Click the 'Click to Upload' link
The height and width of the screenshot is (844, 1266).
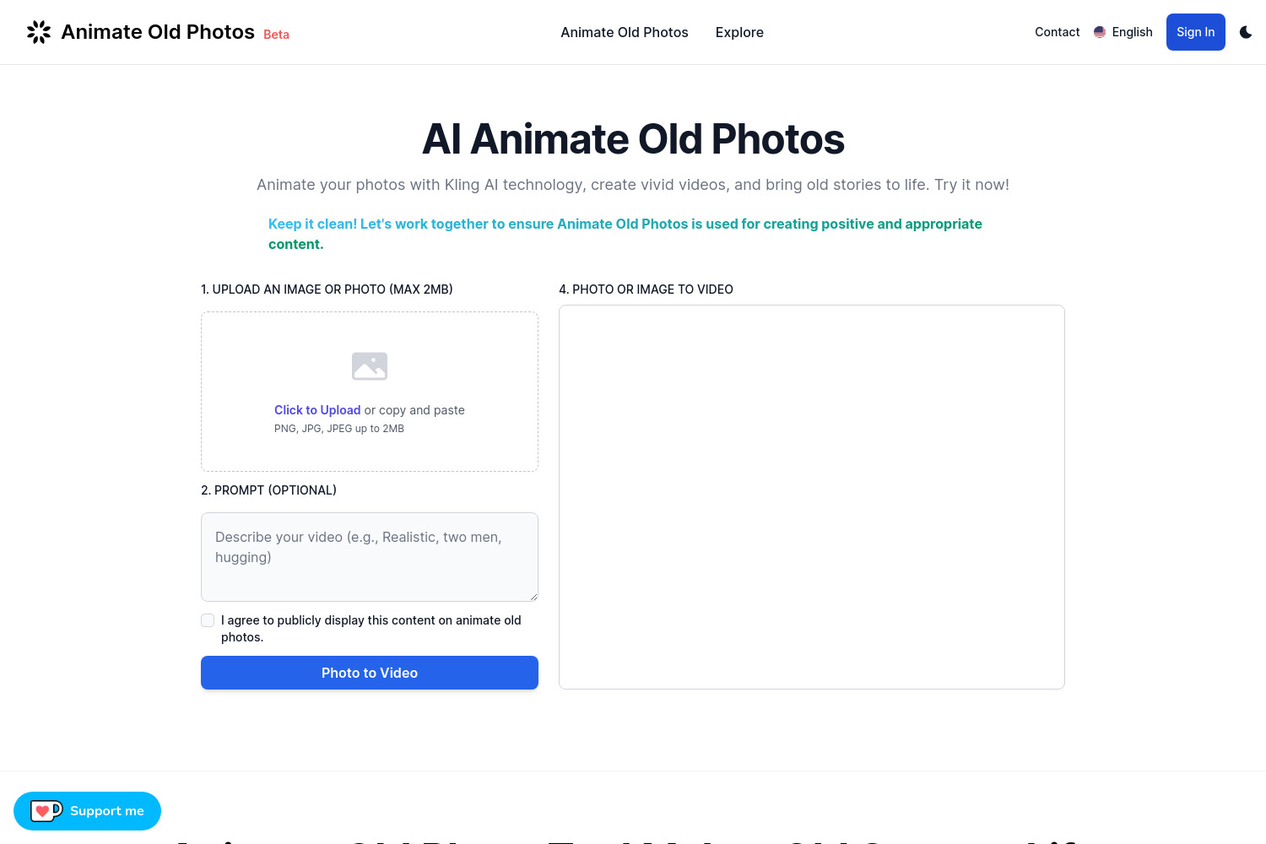tap(317, 410)
